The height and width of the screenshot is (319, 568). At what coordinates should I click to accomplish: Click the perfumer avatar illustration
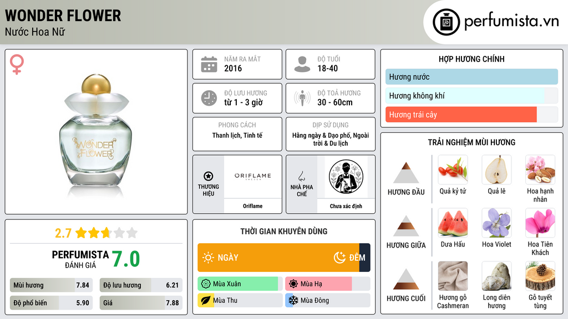[346, 177]
